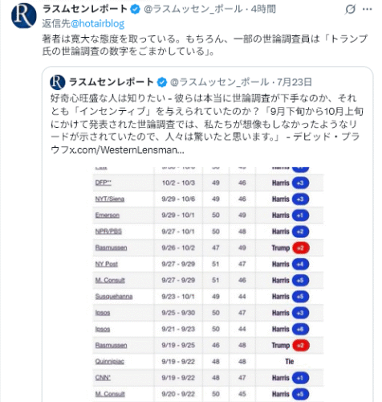Click the Grok circle-slash icon
Image resolution: width=382 pixels, height=402 pixels.
point(350,10)
